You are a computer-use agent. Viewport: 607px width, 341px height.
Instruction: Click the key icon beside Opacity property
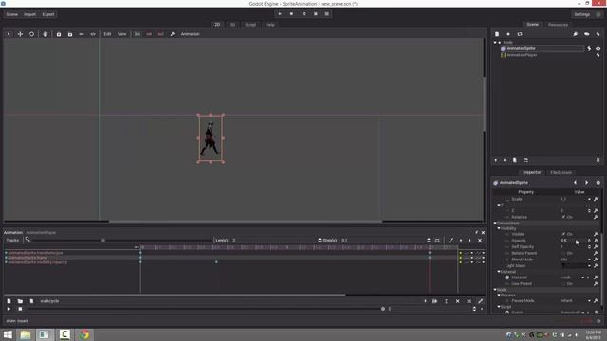(596, 241)
